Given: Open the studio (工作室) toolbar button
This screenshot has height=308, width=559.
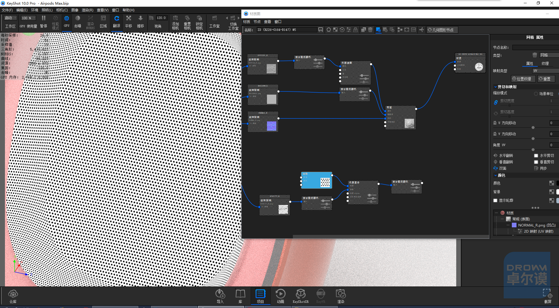Looking at the screenshot, I should [215, 22].
